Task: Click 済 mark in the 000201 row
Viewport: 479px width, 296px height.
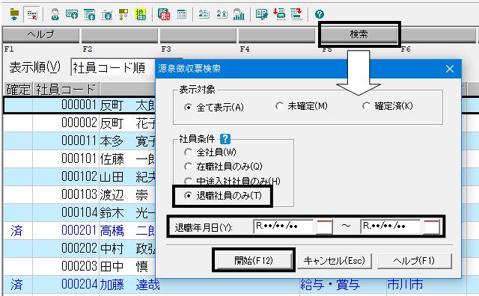Action: point(16,231)
